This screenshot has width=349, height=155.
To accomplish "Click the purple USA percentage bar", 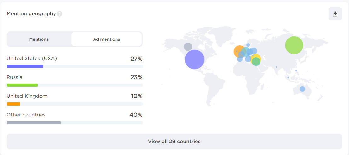I will pos(25,66).
